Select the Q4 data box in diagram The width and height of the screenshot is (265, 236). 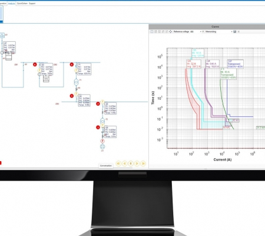tap(84, 100)
